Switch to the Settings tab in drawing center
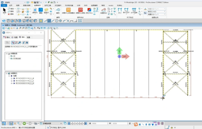The image size is (202, 129). click(x=29, y=37)
